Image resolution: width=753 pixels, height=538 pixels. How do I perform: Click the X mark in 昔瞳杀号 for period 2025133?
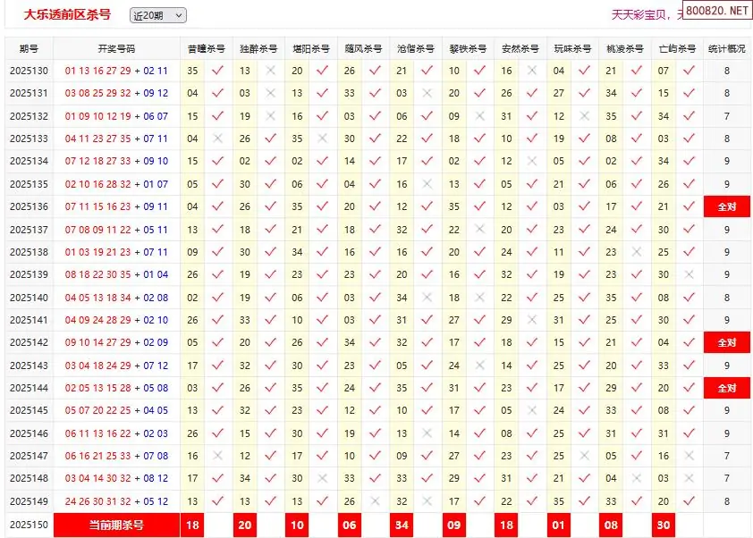pos(217,139)
